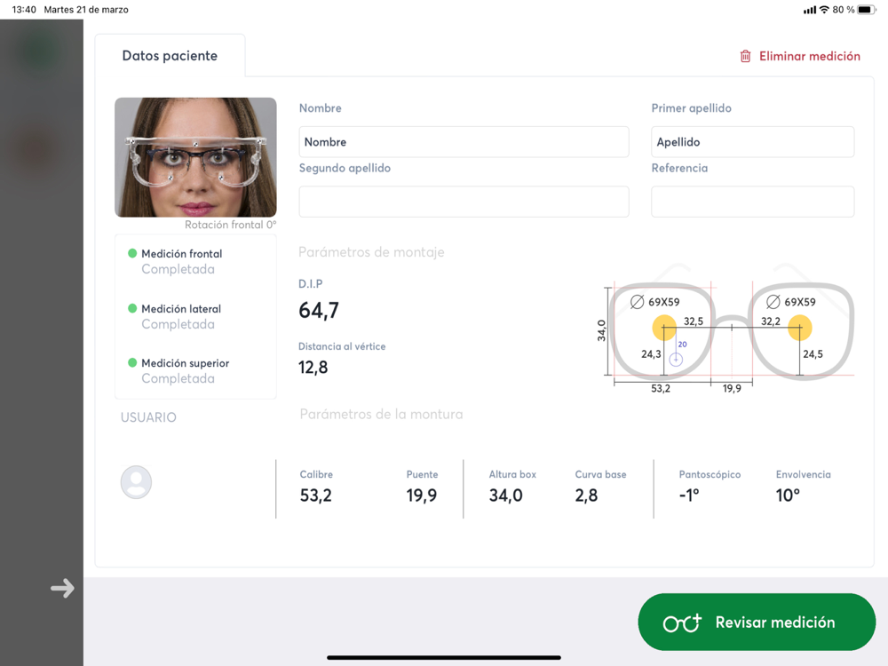Click the D.I.P value 64,7
Viewport: 888px width, 666px height.
point(318,310)
